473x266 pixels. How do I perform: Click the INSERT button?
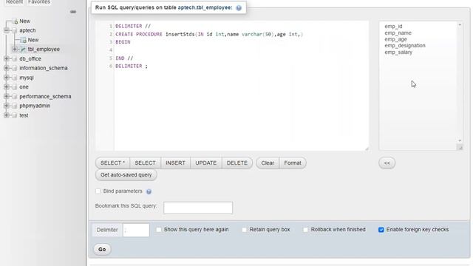175,163
